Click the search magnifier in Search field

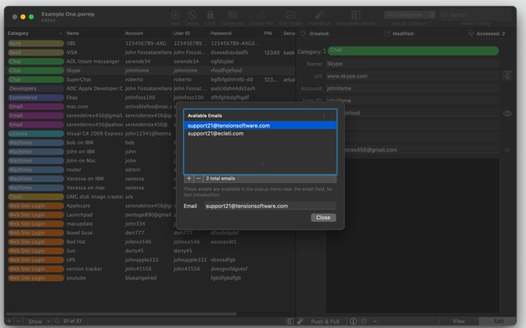tap(445, 15)
